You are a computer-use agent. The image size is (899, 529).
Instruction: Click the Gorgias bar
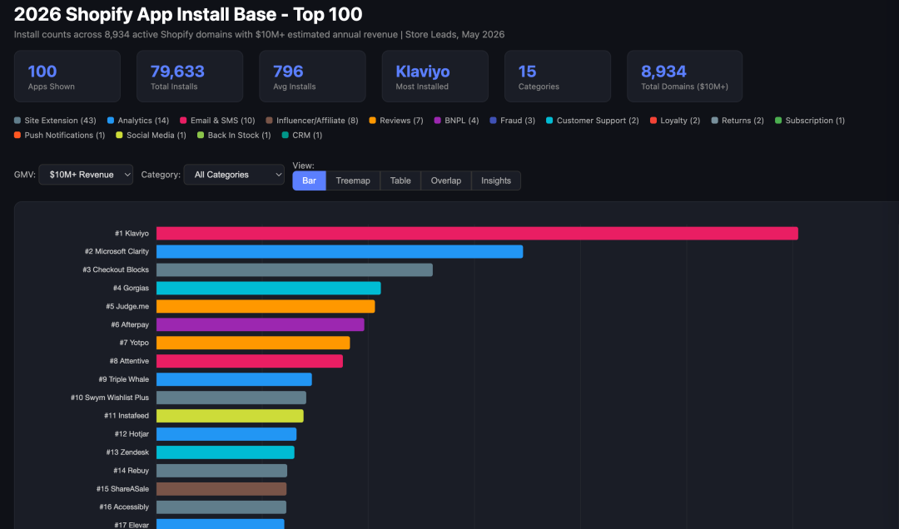pos(268,289)
